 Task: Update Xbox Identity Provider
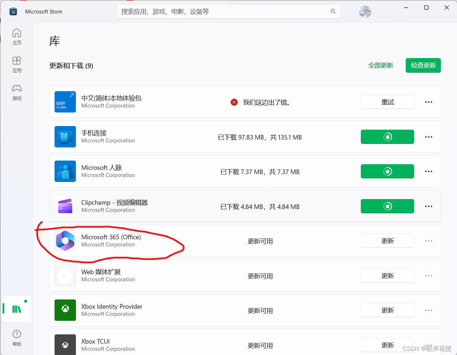(387, 310)
